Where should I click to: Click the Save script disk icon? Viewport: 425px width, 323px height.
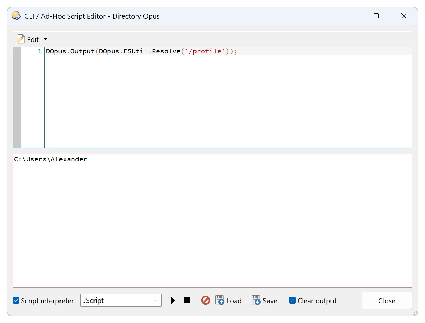[x=256, y=300]
